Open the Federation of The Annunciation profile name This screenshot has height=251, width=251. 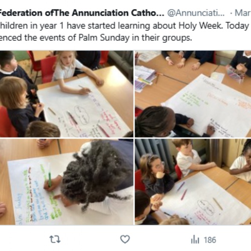tap(82, 13)
